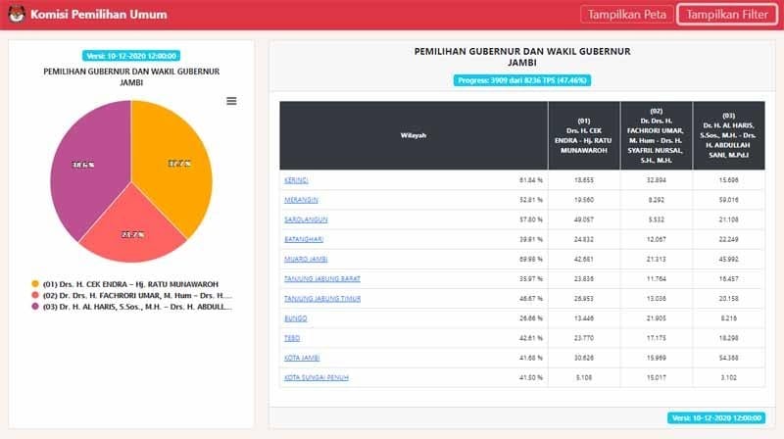This screenshot has height=439, width=784.
Task: Click the Tampilkan Peta button
Action: 624,15
